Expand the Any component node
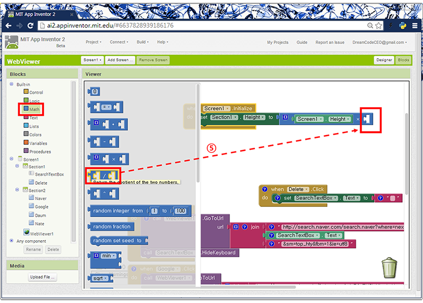This screenshot has width=423, height=303. [x=12, y=241]
